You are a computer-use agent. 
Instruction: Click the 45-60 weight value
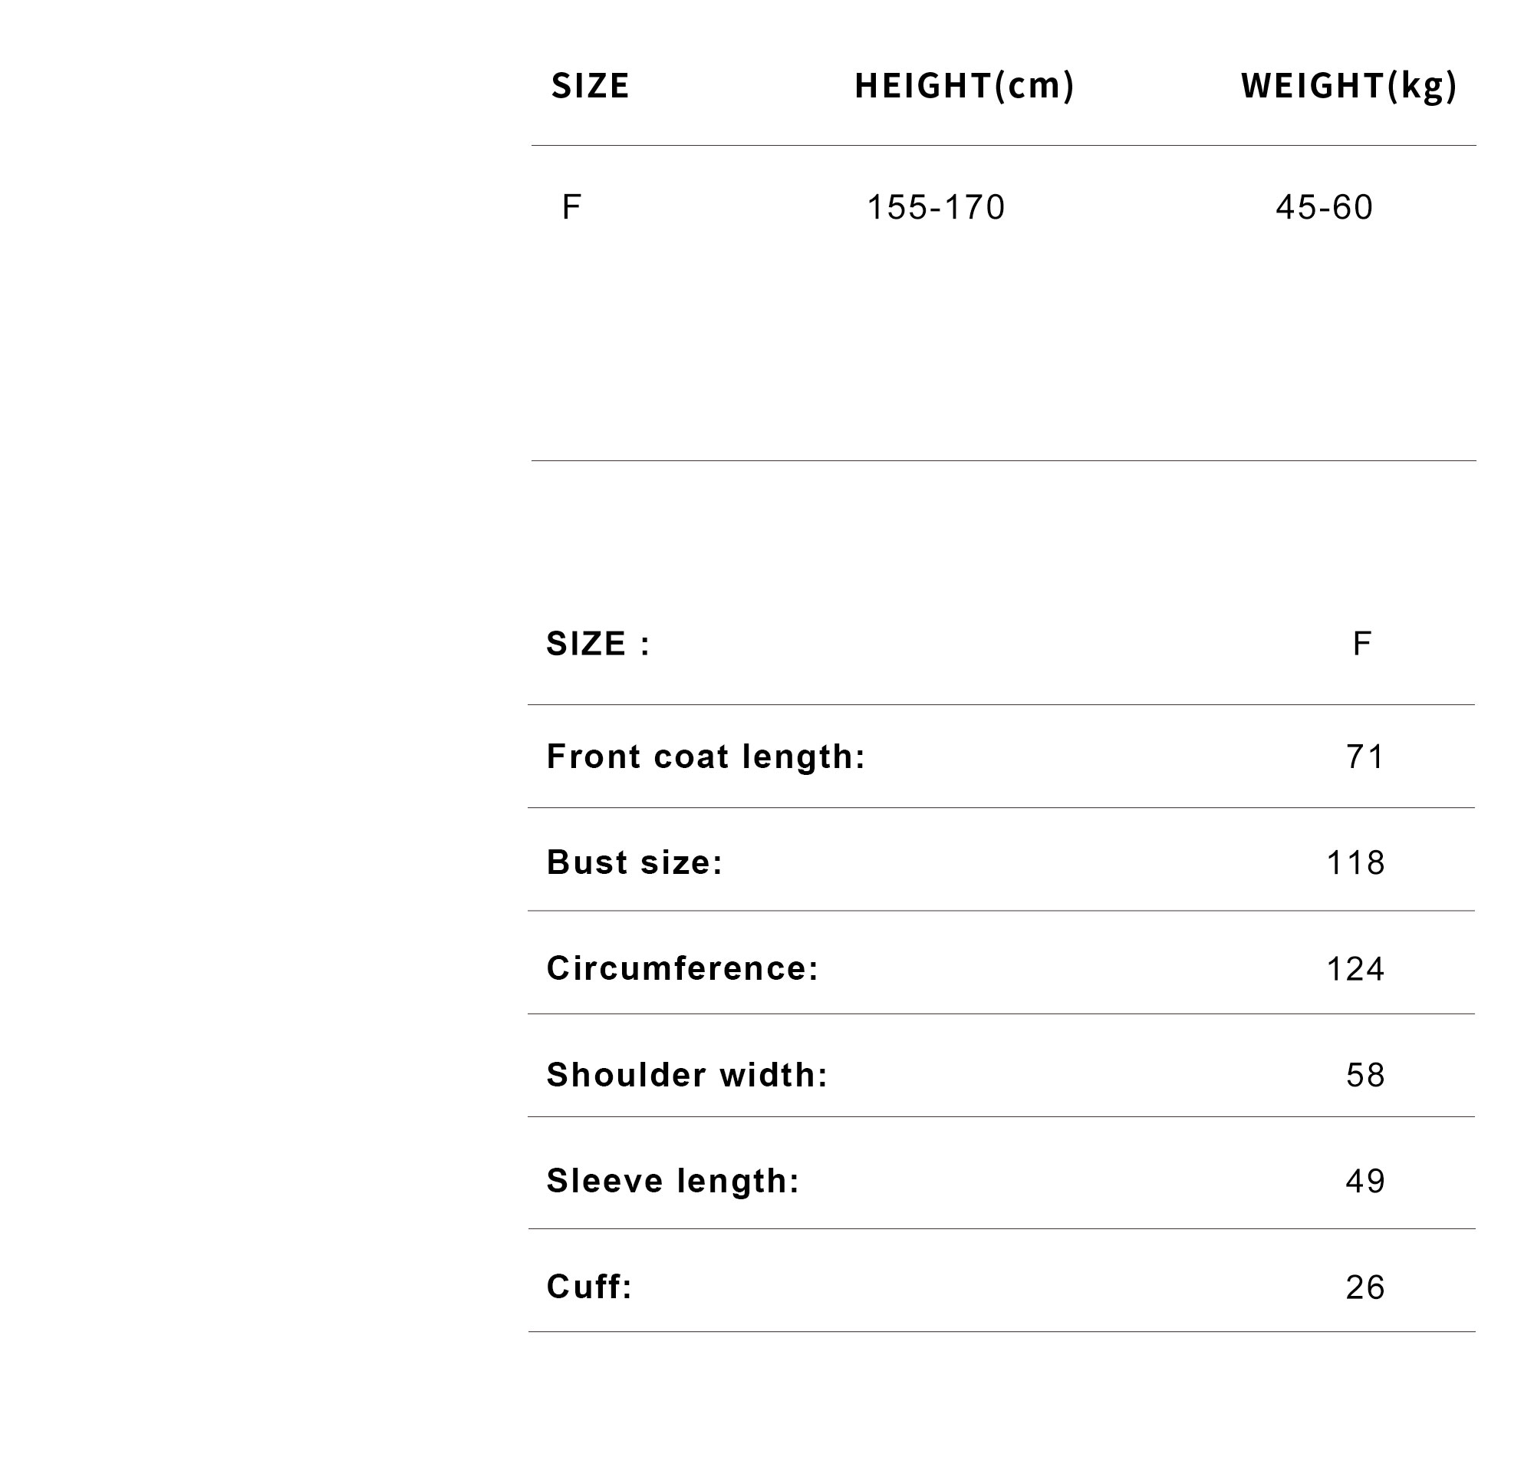pyautogui.click(x=1324, y=207)
